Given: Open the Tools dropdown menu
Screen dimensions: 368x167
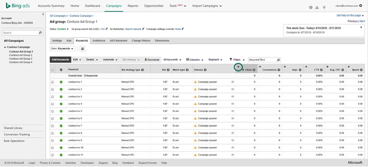Looking at the screenshot, I should [178, 6].
